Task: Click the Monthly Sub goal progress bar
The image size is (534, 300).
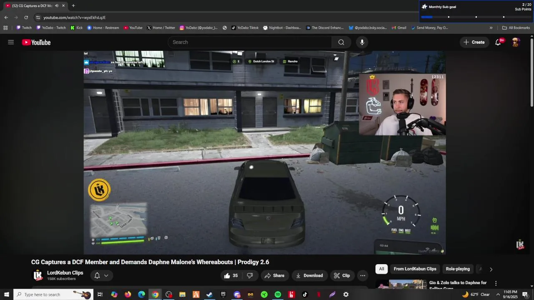Action: (x=476, y=17)
